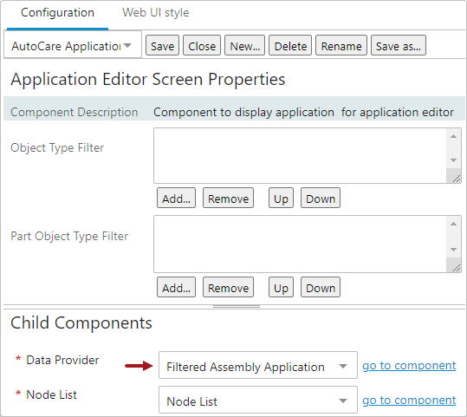Expand the Node List dropdown
467x417 pixels.
click(258, 400)
